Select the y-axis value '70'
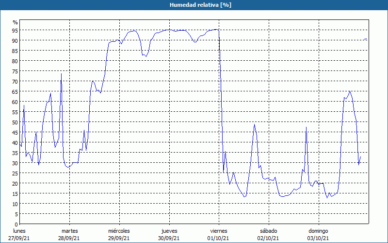The width and height of the screenshot is (388, 243). tap(15, 81)
